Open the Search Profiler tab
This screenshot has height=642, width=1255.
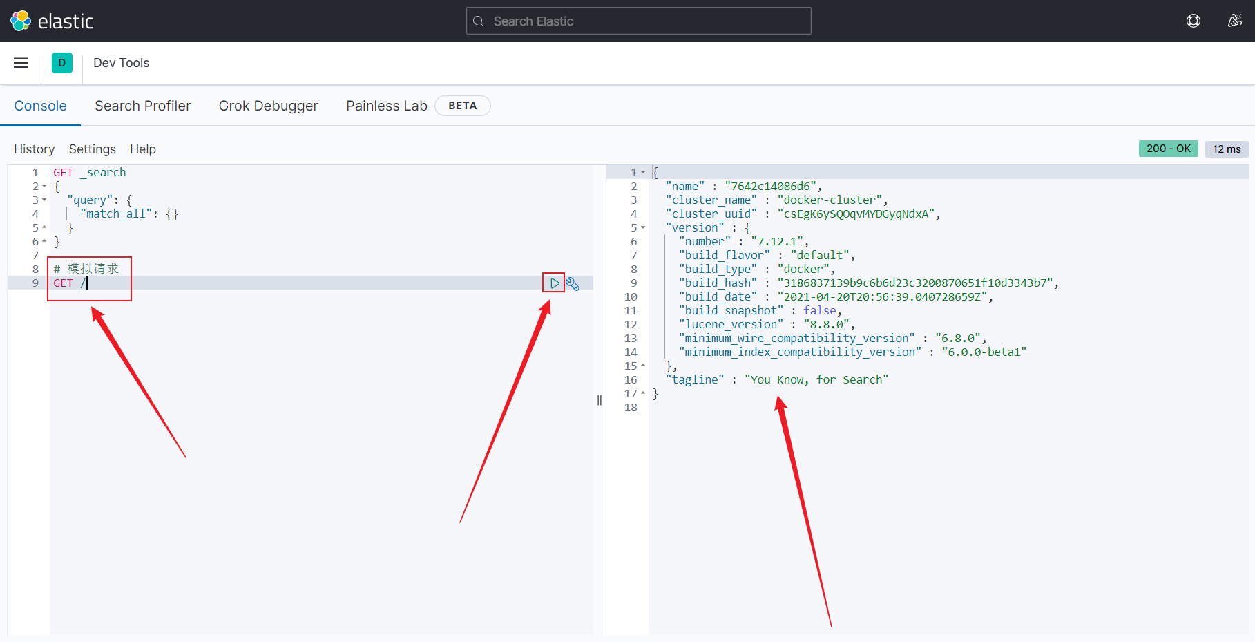pyautogui.click(x=143, y=106)
